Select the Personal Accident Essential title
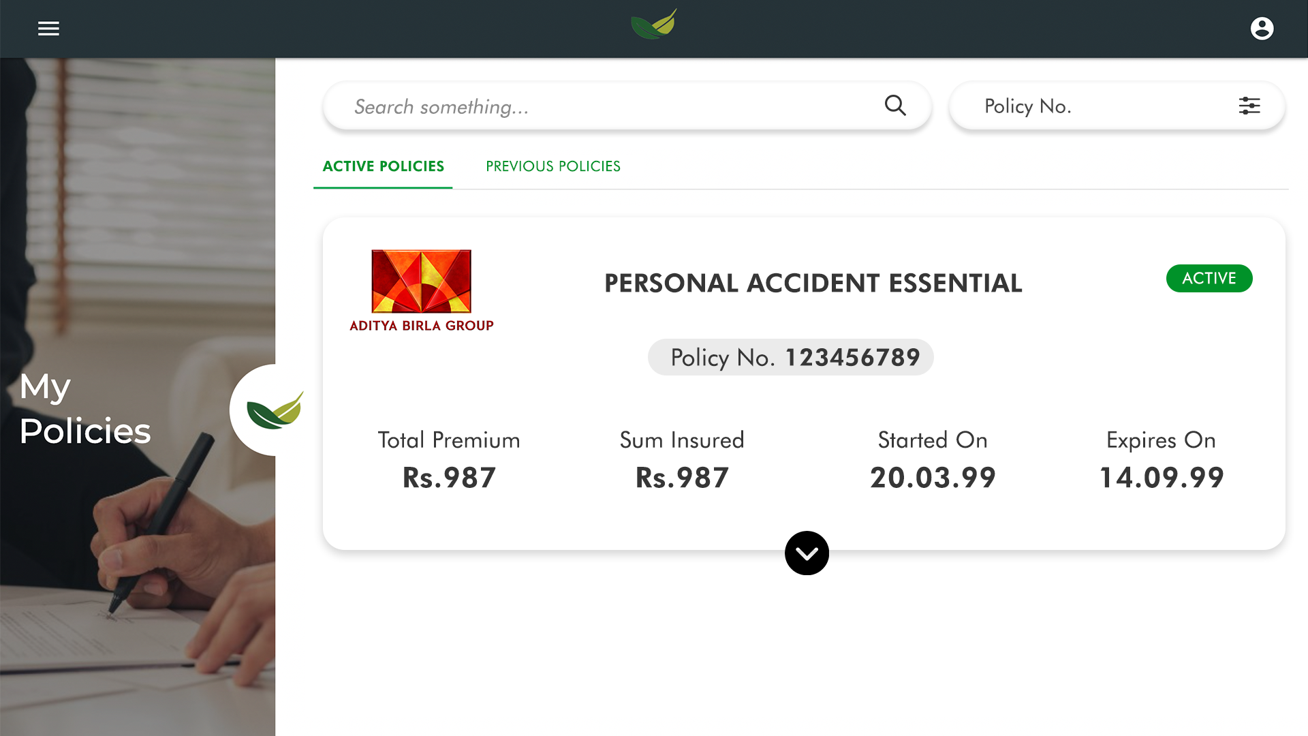 click(813, 283)
